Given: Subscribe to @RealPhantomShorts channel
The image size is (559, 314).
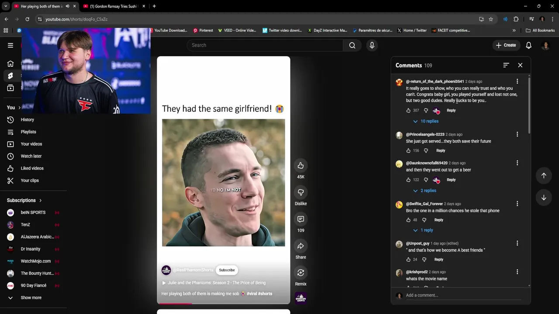Looking at the screenshot, I should pyautogui.click(x=227, y=270).
